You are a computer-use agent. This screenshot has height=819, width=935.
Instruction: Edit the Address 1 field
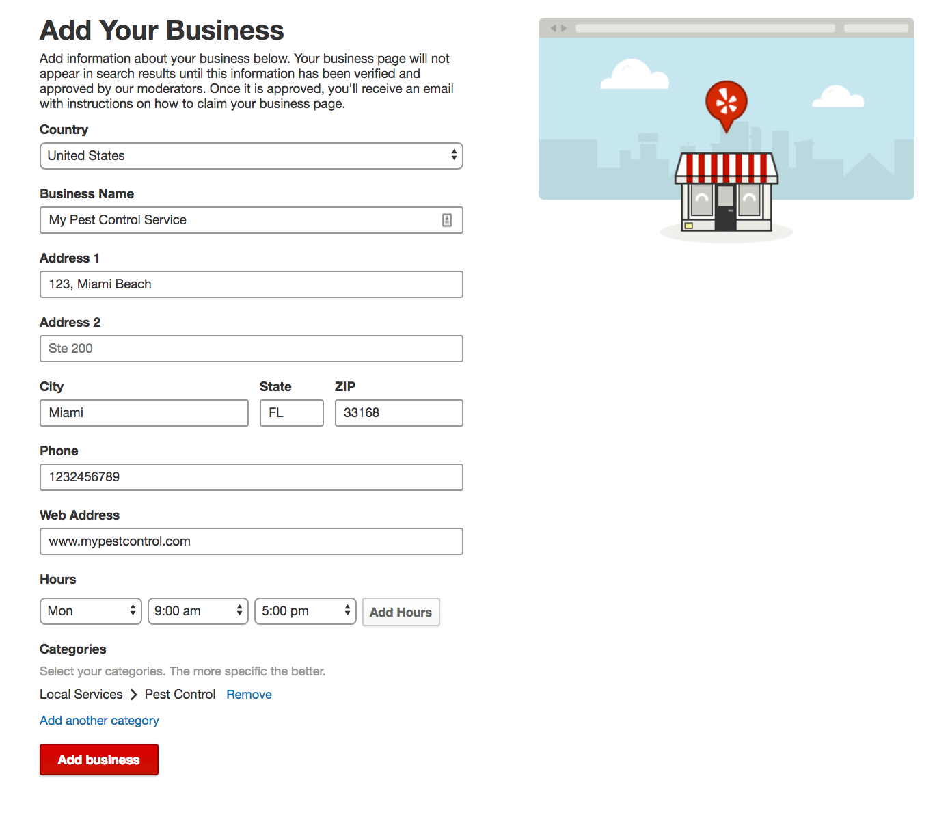[252, 284]
